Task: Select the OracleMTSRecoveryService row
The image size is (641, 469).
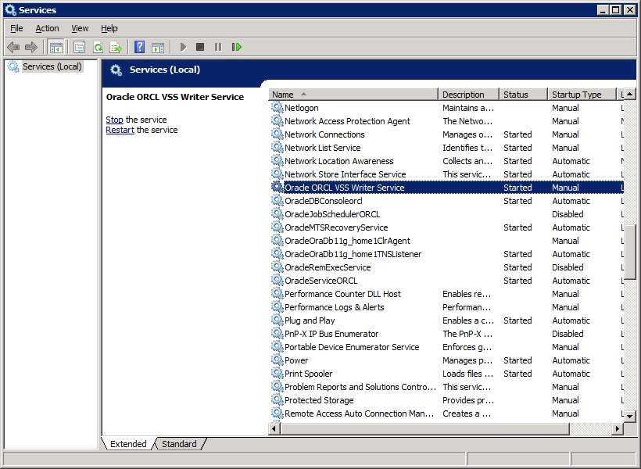Action: coord(446,227)
